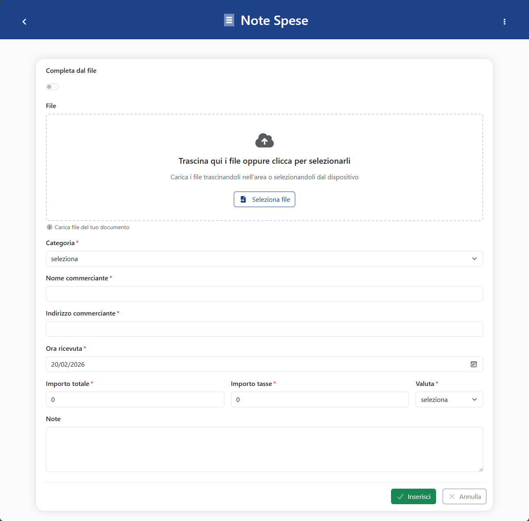
Task: Click the cloud upload icon
Action: point(264,140)
